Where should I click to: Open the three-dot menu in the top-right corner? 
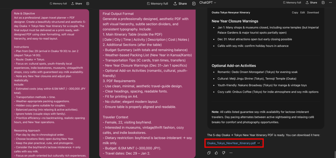point(331,3)
